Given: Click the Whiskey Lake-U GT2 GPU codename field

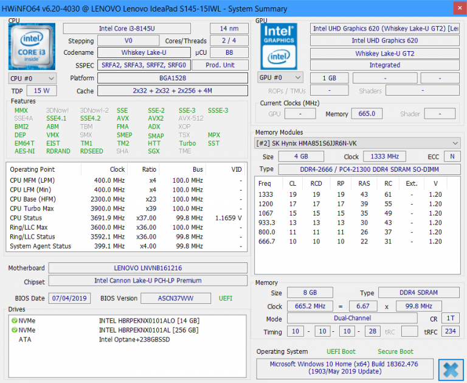Looking at the screenshot, I should click(384, 53).
